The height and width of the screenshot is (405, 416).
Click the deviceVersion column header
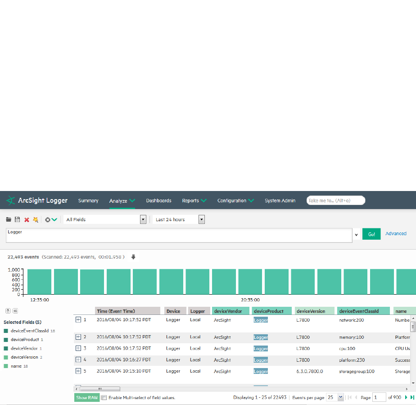[x=315, y=311]
